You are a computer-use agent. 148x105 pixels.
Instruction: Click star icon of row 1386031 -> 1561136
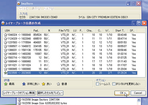pyautogui.click(x=5, y=50)
